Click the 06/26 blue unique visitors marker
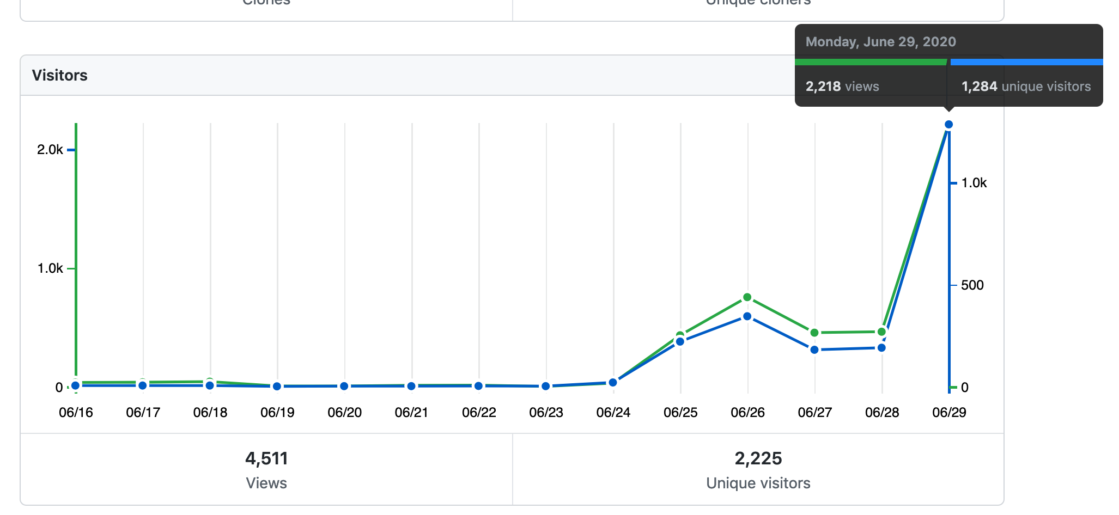Viewport: 1119px width, 515px height. (x=746, y=316)
